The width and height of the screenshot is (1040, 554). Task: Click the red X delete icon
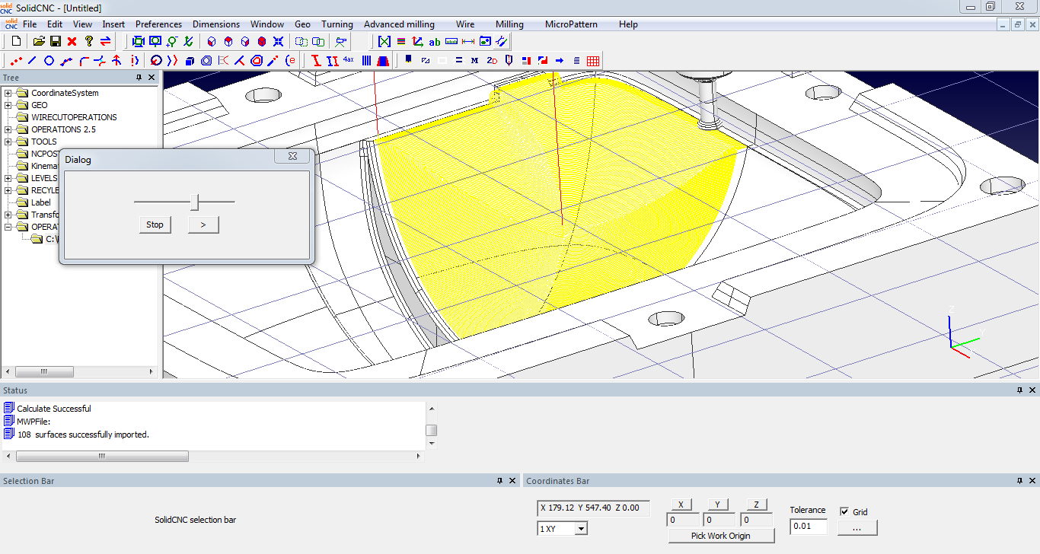point(72,41)
